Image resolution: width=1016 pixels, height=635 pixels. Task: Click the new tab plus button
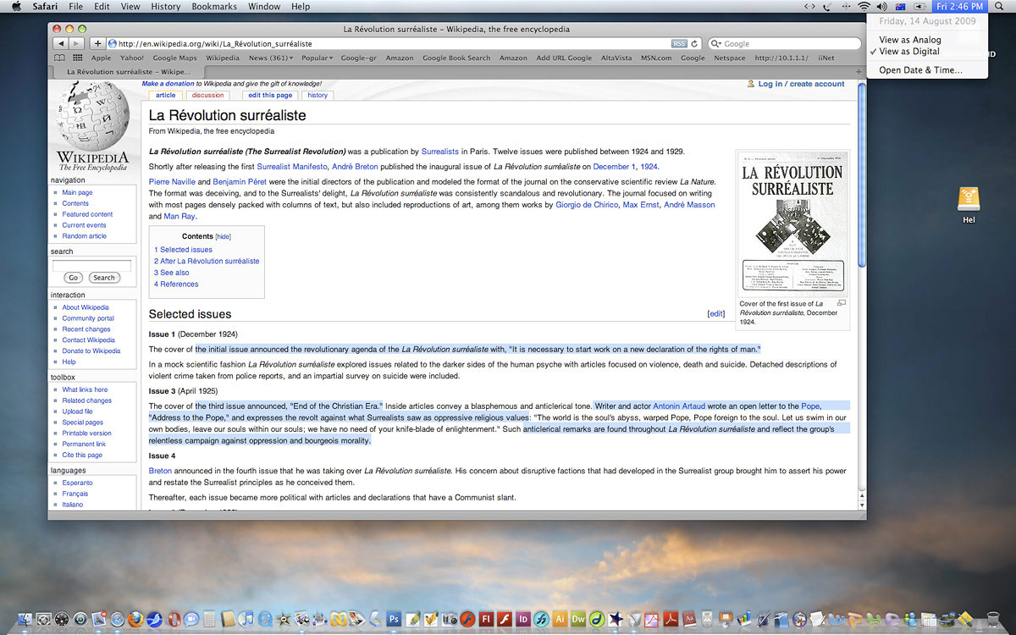(x=858, y=72)
